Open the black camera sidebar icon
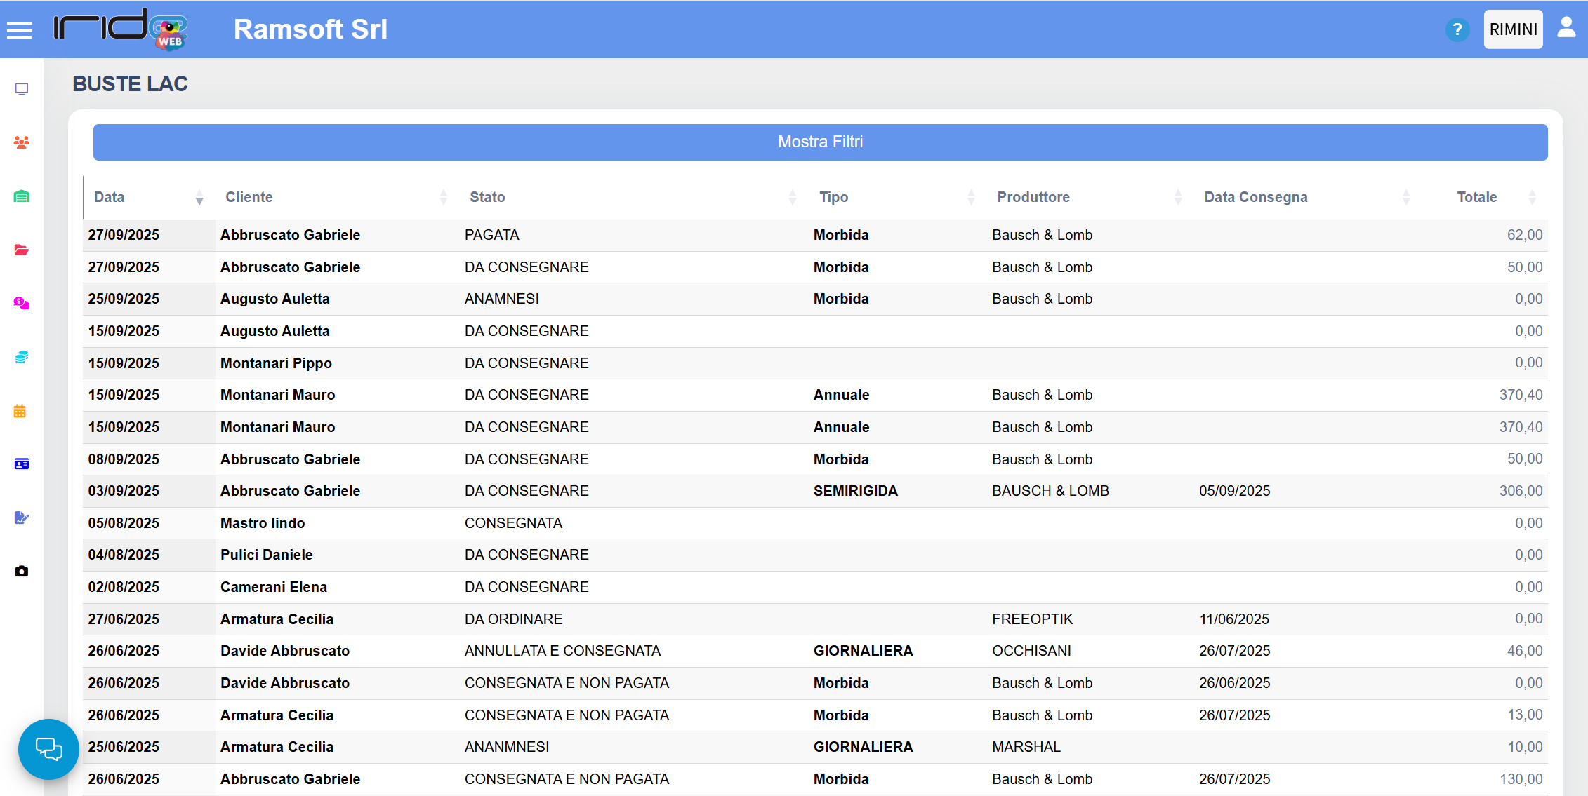The height and width of the screenshot is (796, 1588). click(22, 572)
